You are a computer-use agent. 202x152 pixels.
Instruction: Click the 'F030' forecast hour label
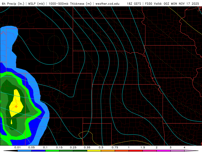(148, 4)
